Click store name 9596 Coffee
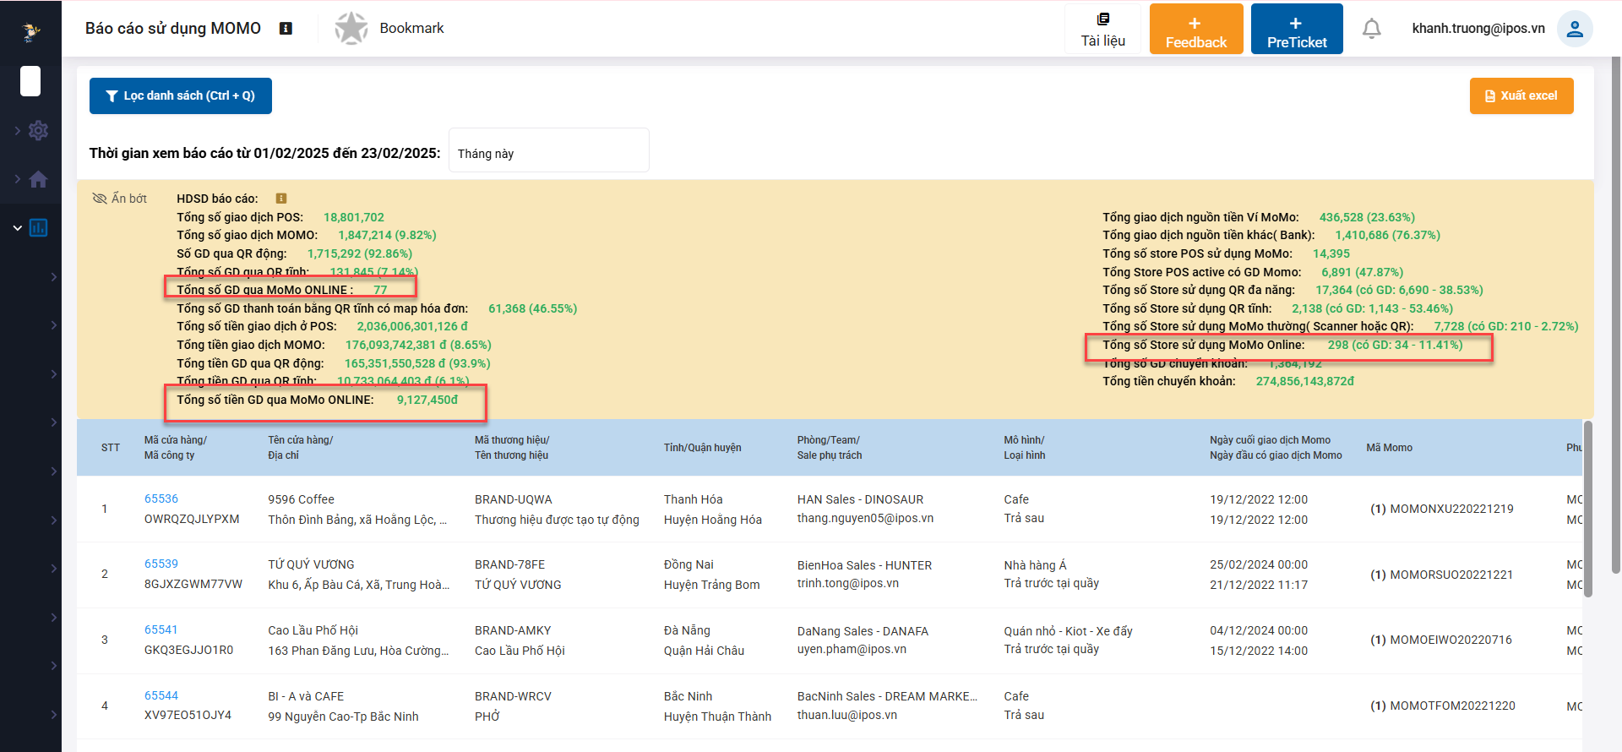 (301, 499)
